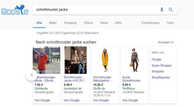
Task: Open the ShopRepublic link
Action: pos(161,77)
